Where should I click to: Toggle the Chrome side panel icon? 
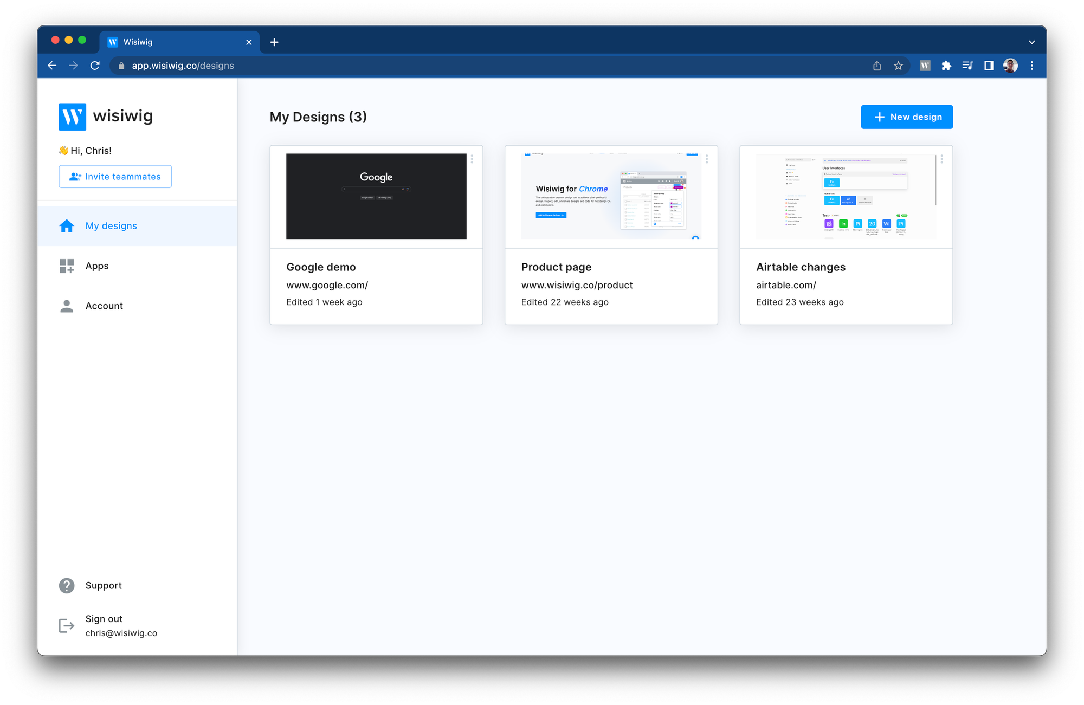point(989,66)
